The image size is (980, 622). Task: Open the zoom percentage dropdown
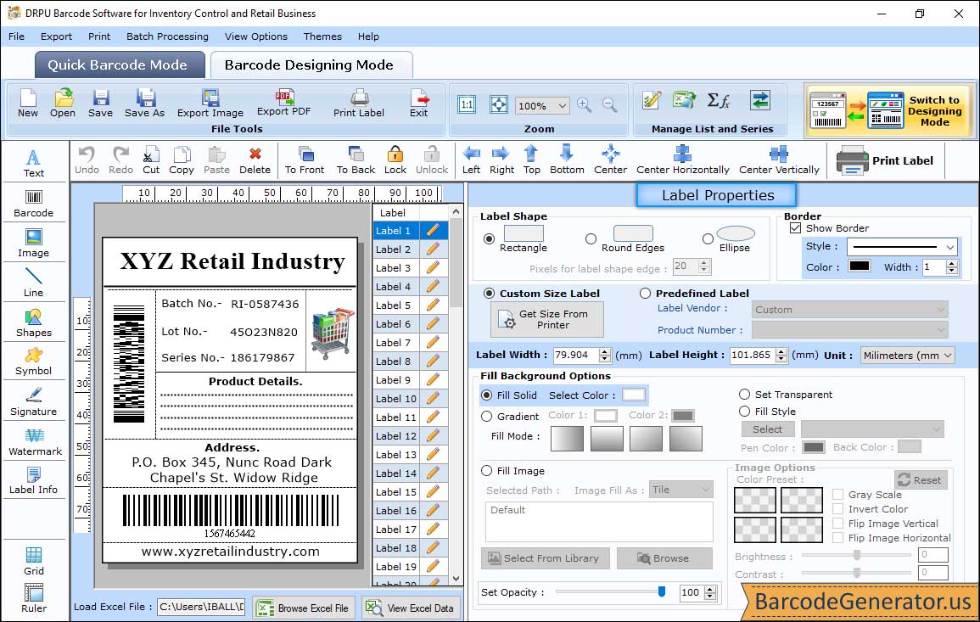[x=563, y=106]
